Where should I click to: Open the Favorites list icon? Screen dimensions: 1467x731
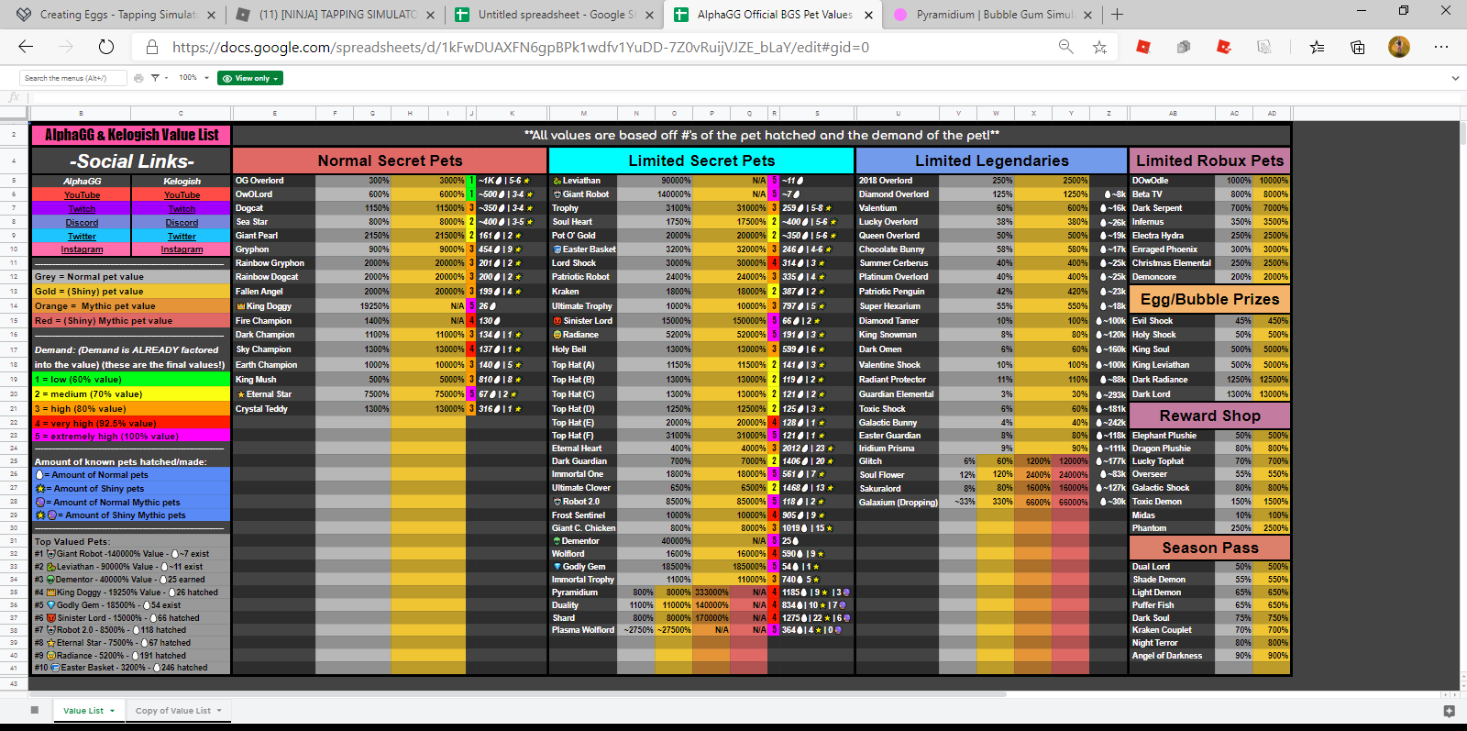1317,47
